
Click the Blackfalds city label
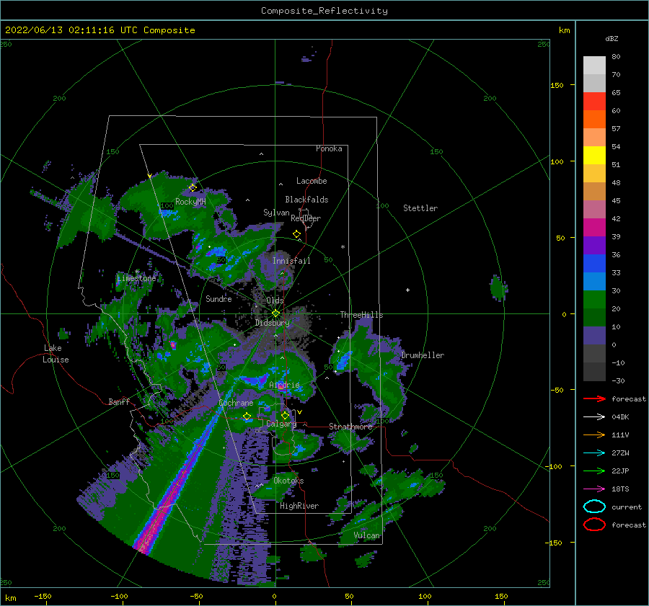tap(306, 200)
